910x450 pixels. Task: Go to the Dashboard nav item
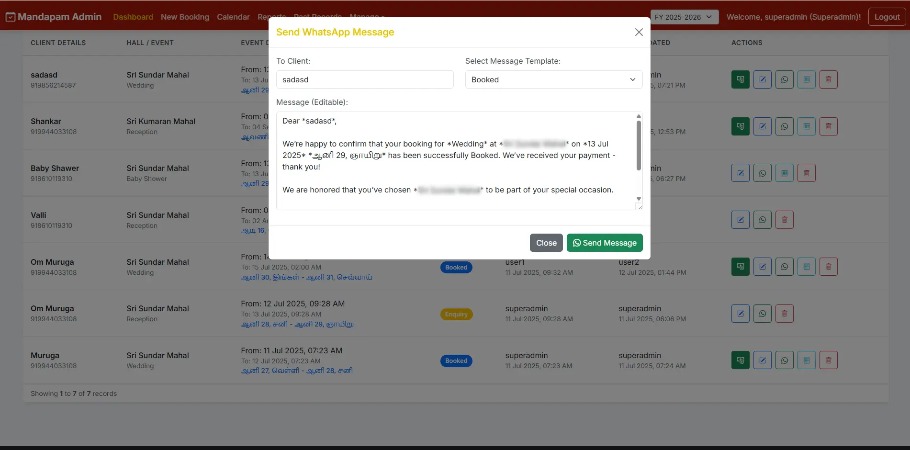click(133, 17)
